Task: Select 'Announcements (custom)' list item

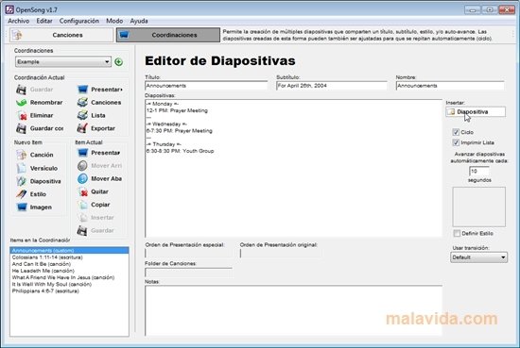Action: 69,251
